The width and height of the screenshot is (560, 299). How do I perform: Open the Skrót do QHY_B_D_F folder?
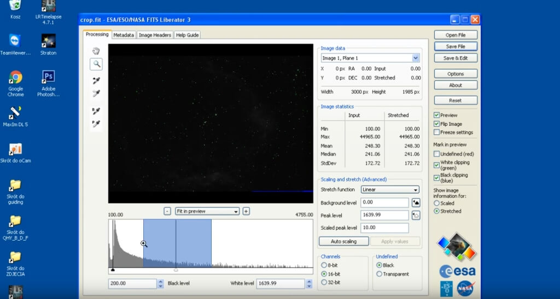(x=15, y=228)
